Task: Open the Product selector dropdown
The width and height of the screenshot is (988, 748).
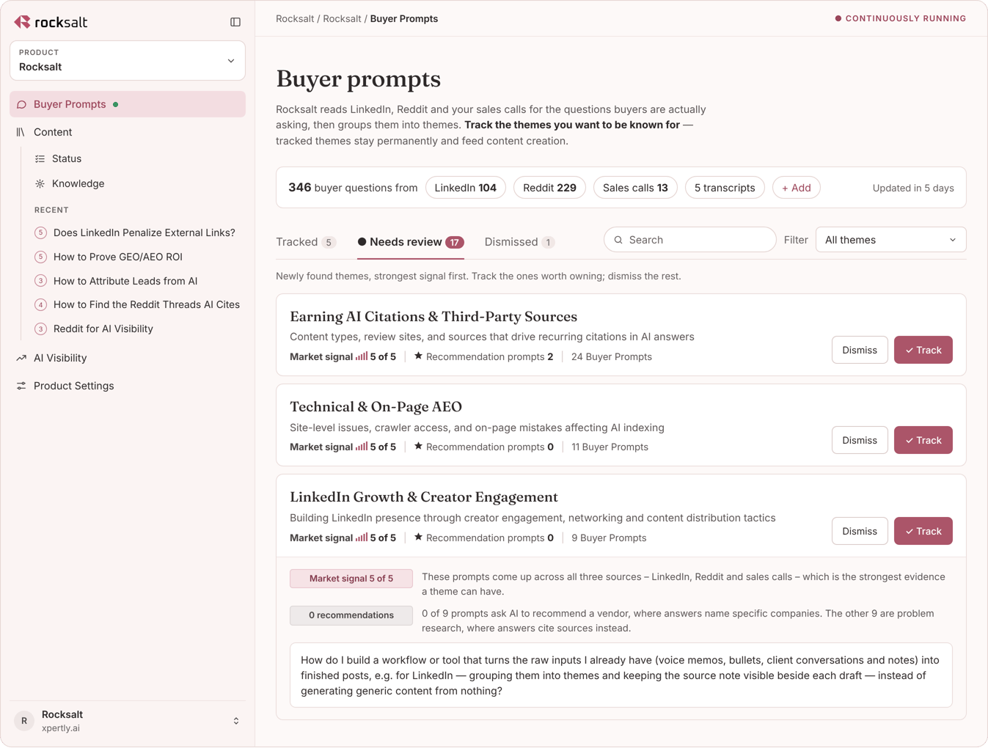Action: [x=128, y=60]
